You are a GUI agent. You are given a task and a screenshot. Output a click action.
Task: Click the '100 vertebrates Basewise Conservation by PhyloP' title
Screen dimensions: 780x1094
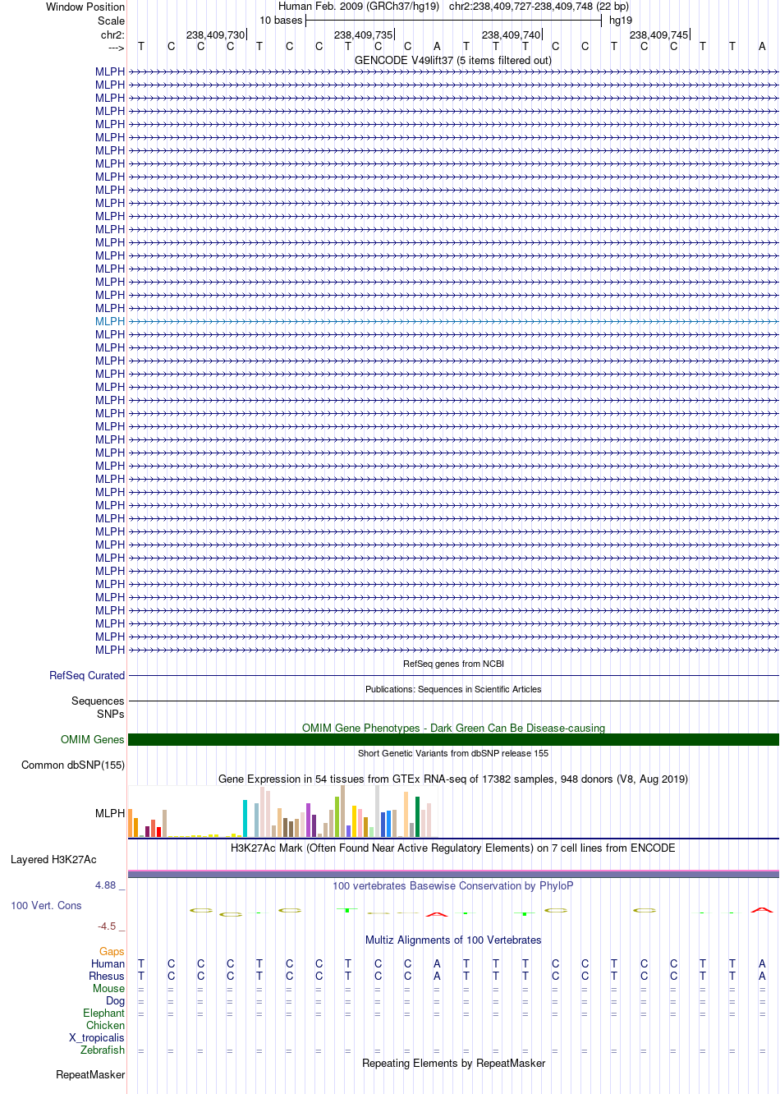pyautogui.click(x=453, y=885)
